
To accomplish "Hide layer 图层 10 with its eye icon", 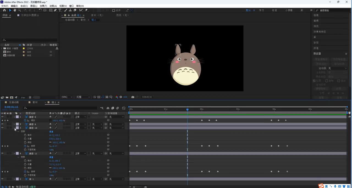I will (x=2, y=128).
